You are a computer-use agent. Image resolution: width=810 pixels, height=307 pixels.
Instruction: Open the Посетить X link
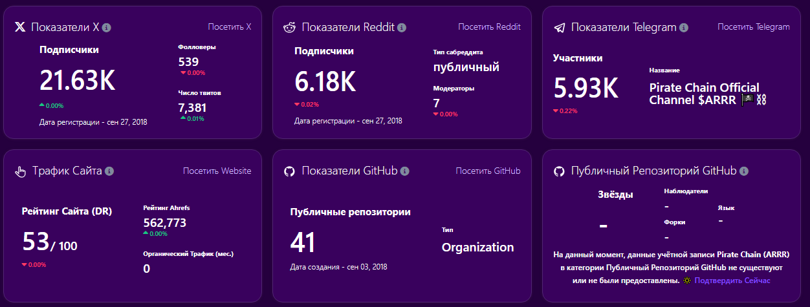coord(230,27)
